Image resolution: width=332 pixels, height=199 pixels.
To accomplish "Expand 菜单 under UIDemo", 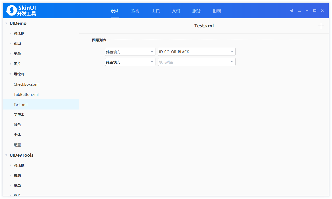I will (10, 54).
